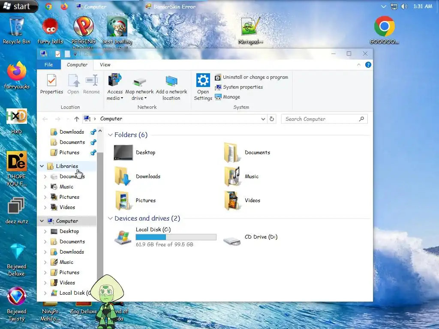
Task: Expand Videos under Libraries
Action: [45, 207]
